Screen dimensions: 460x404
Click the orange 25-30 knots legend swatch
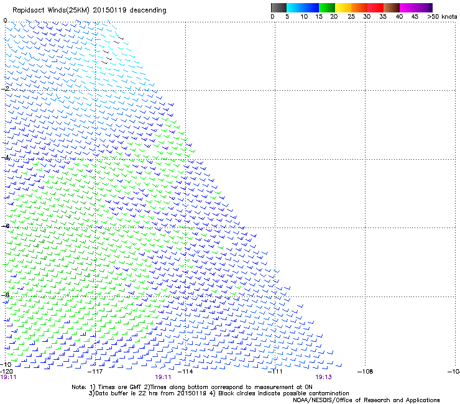point(359,7)
